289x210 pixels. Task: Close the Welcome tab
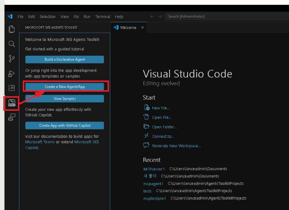point(142,28)
